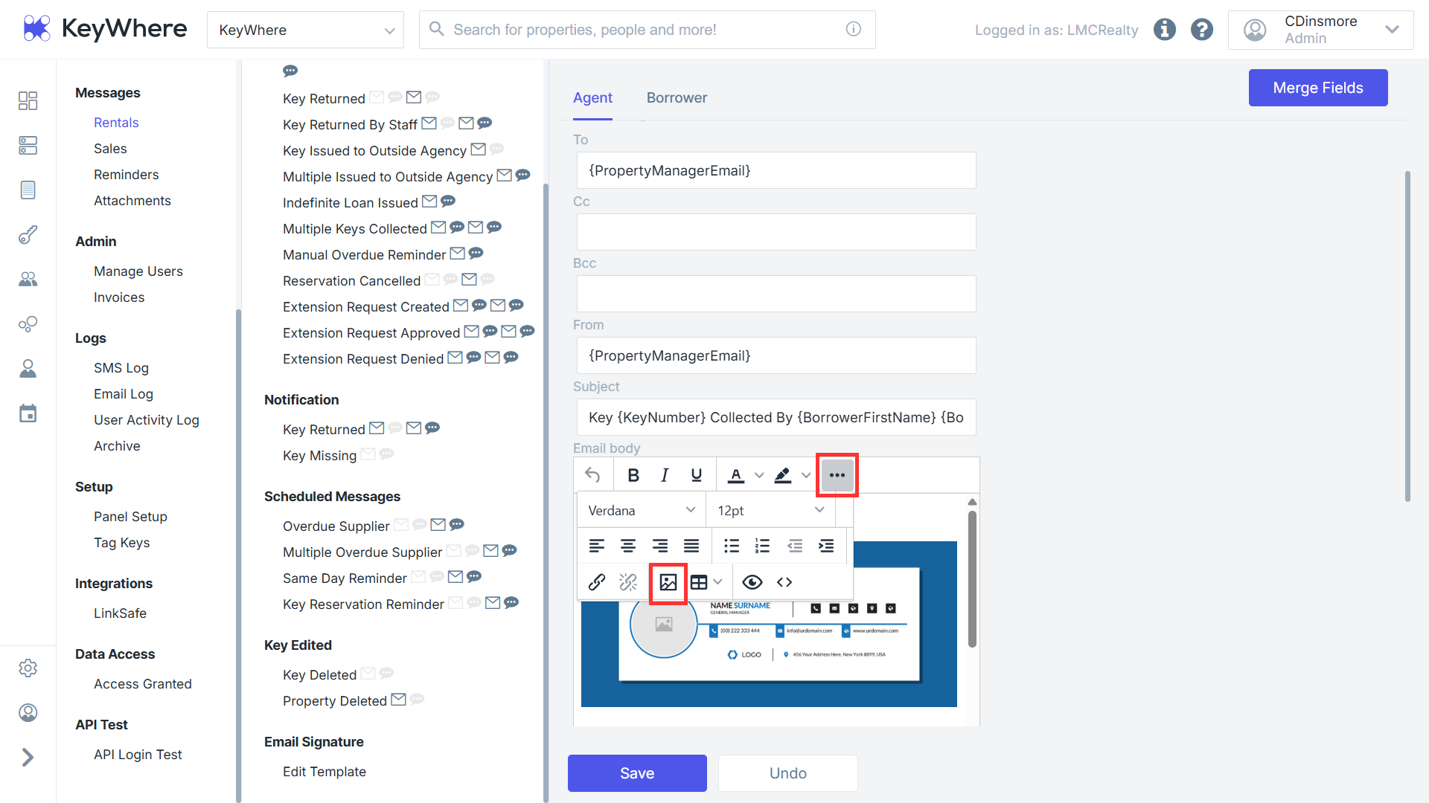Viewport: 1429px width, 803px height.
Task: Insert a table using table icon
Action: [x=699, y=582]
